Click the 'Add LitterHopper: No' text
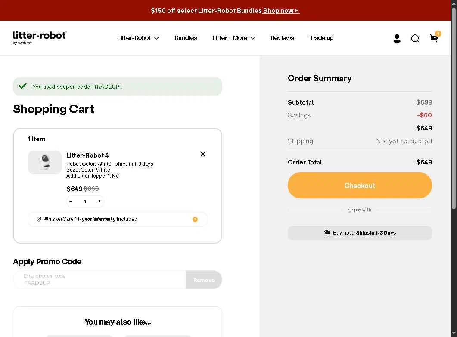The width and height of the screenshot is (457, 337). [x=93, y=176]
